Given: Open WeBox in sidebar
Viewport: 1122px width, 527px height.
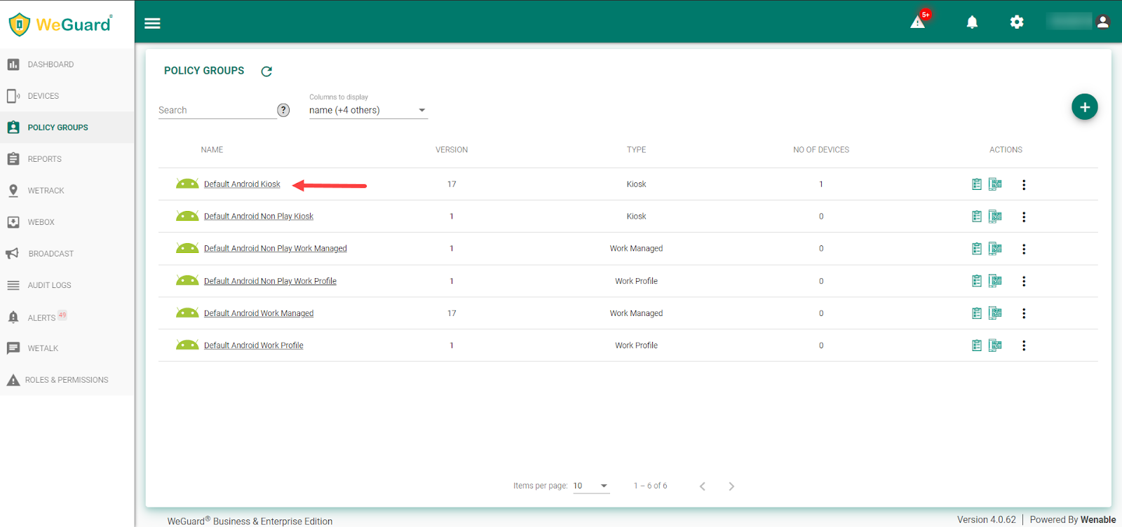Looking at the screenshot, I should coord(67,222).
